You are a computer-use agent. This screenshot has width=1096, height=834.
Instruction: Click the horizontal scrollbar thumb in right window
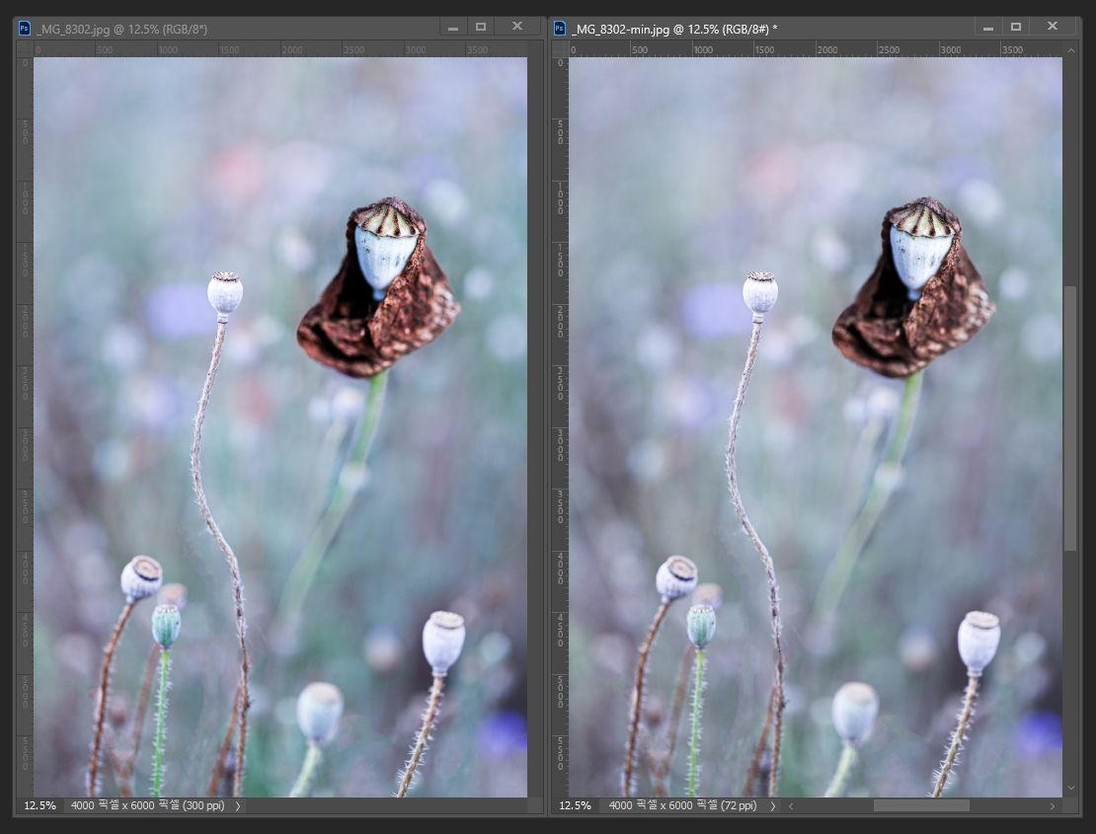coord(921,806)
